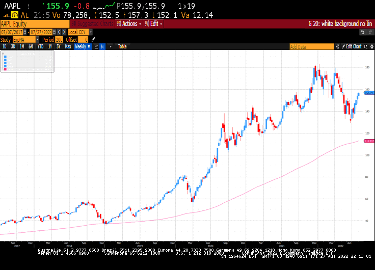Open the 96) Actions menu
Screen dimensions: 375x270
click(129, 23)
